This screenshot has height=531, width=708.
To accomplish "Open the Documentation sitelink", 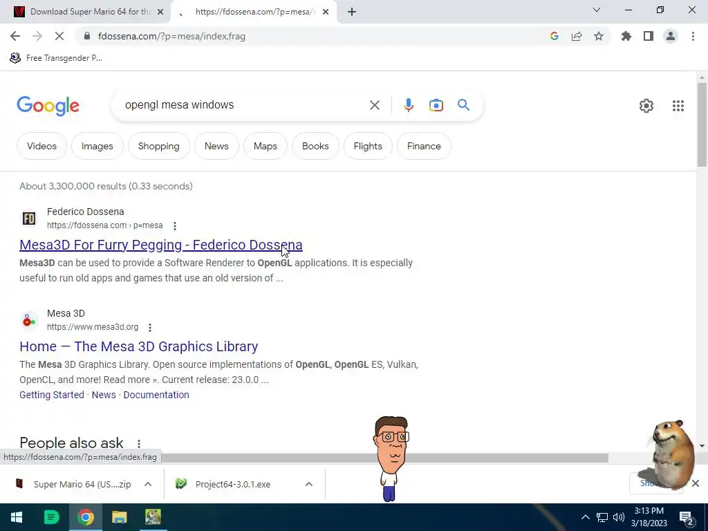I will (156, 395).
